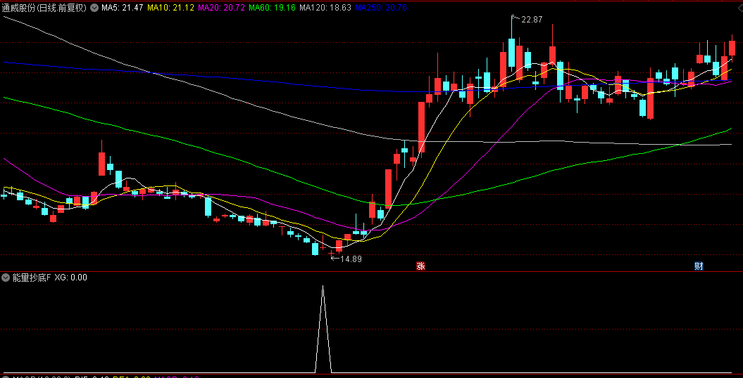Click the 能量抄底F indicator name
This screenshot has height=378, width=743.
click(31, 278)
